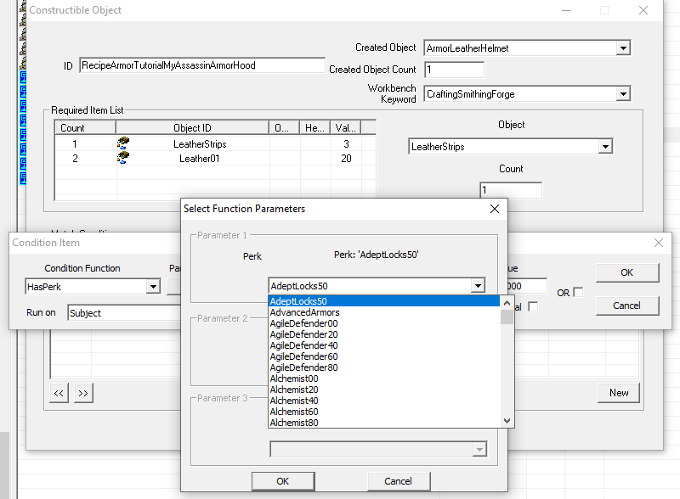Open the Created Object dropdown
Screen dimensions: 680x499
(623, 48)
